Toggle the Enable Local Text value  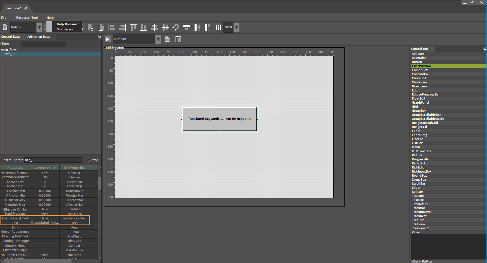click(x=45, y=218)
